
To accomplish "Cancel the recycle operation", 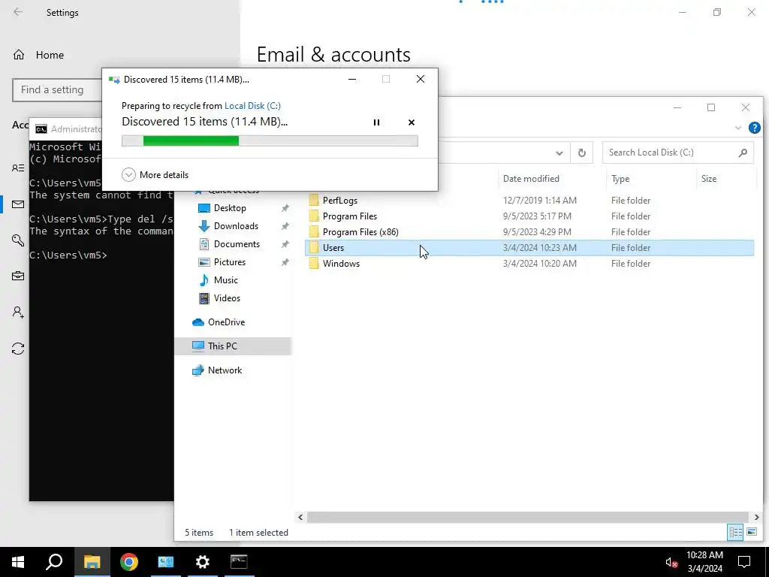I will coord(412,122).
